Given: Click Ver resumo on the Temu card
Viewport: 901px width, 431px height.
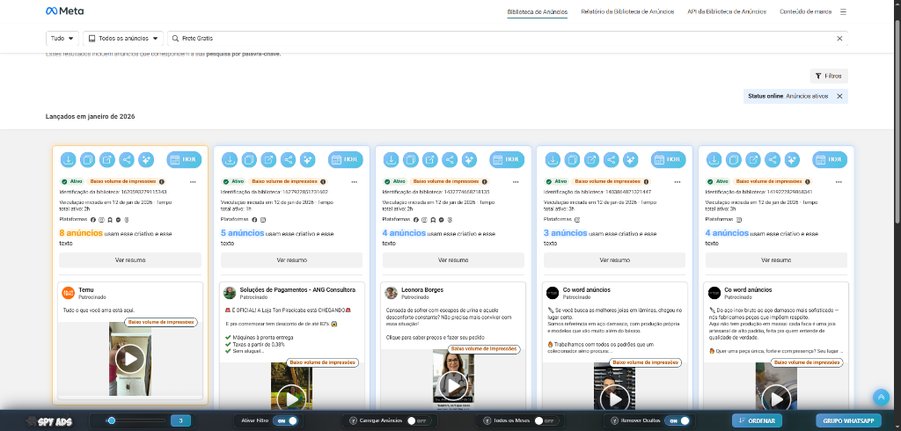Looking at the screenshot, I should click(130, 260).
